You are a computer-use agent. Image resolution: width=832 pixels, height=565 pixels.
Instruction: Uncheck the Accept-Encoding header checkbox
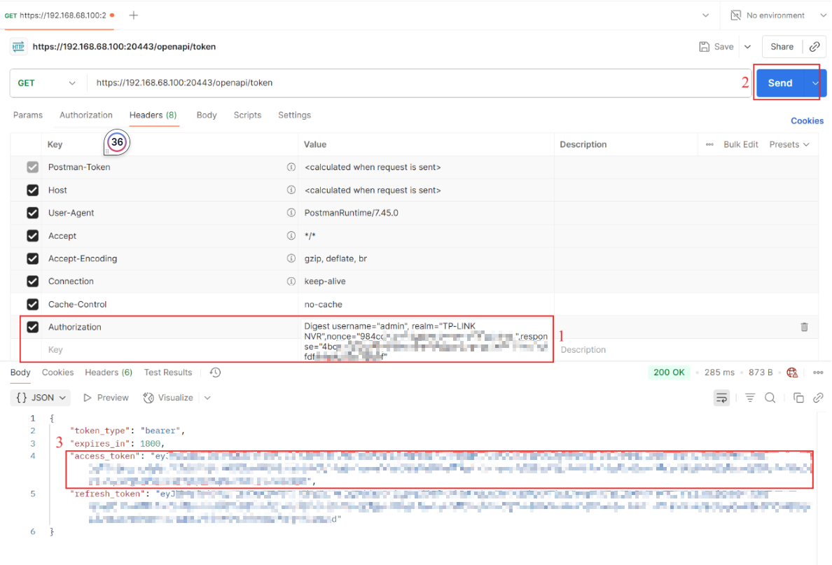32,259
